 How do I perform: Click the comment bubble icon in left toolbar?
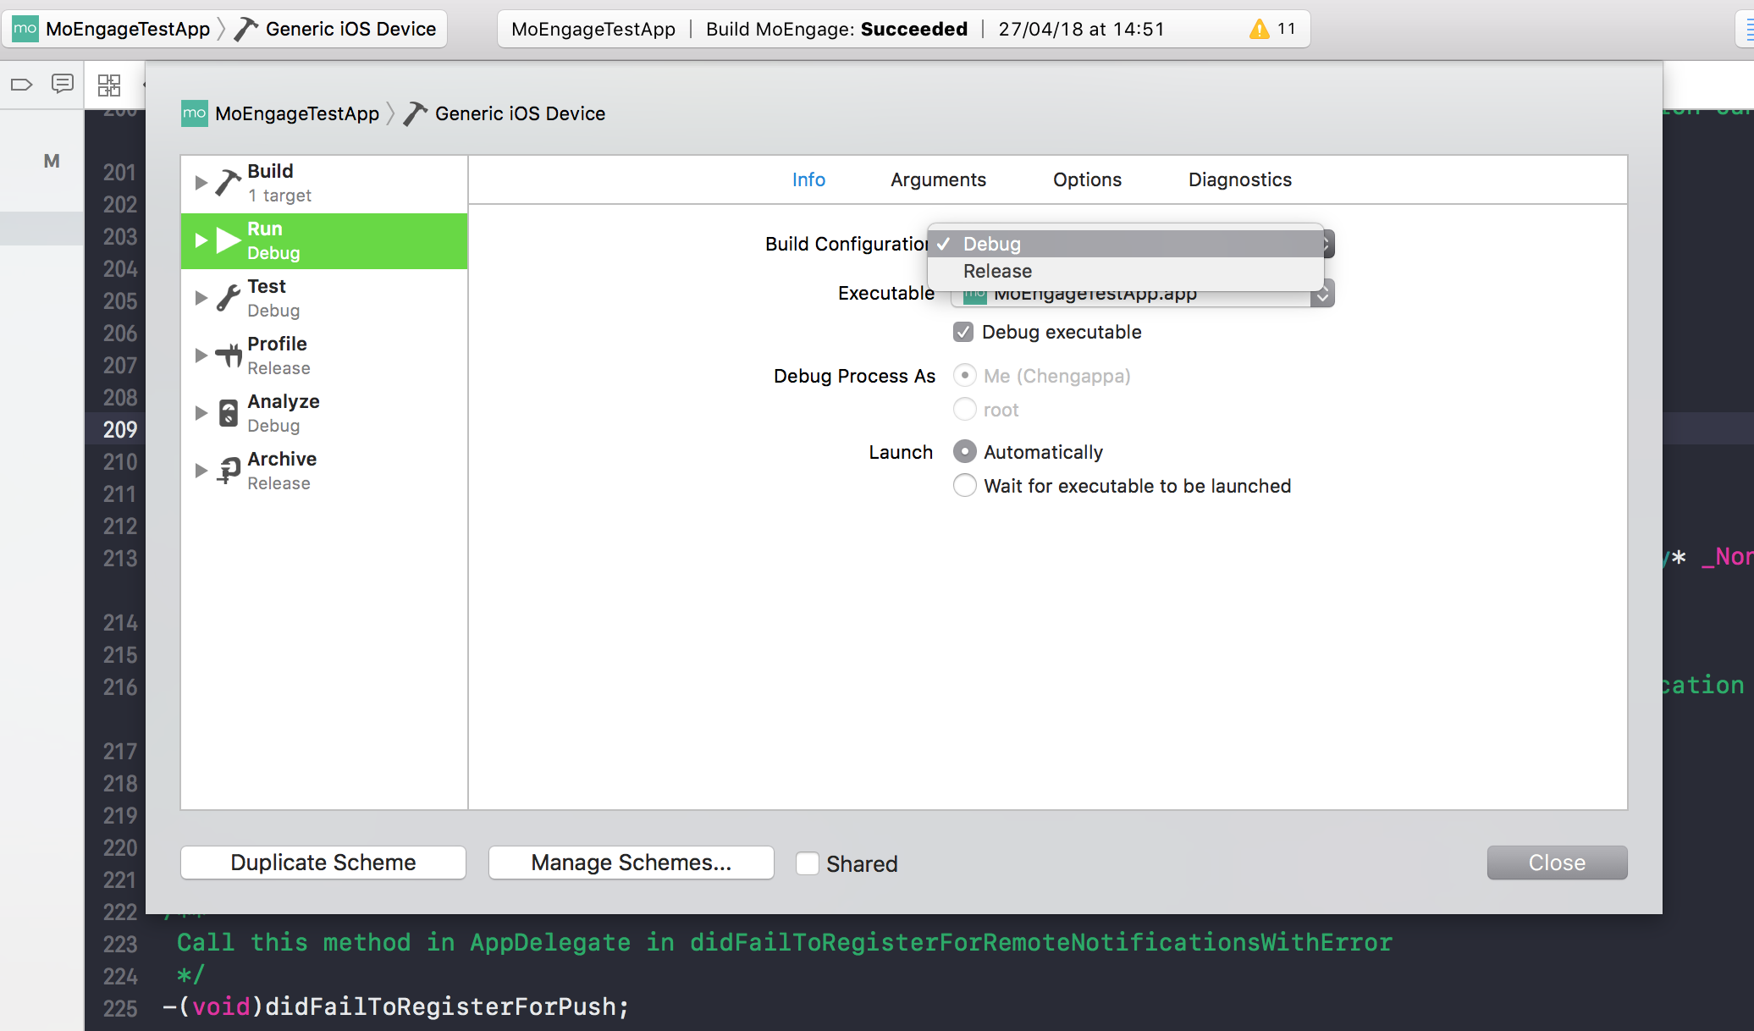63,84
